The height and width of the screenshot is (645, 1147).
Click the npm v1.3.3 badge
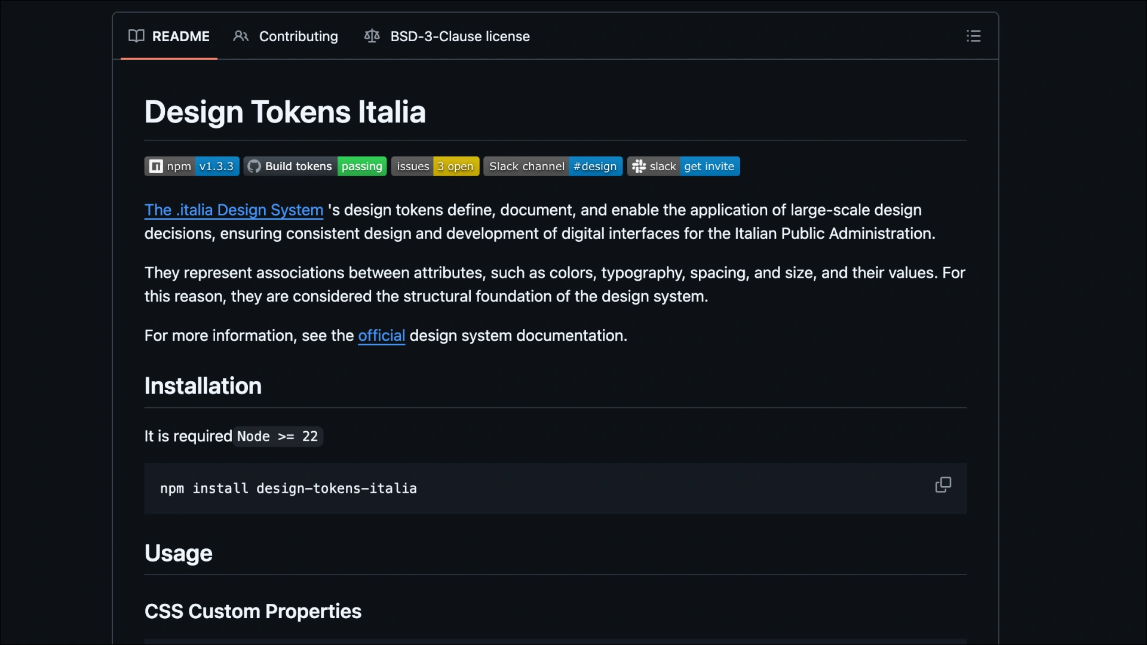[x=192, y=167]
